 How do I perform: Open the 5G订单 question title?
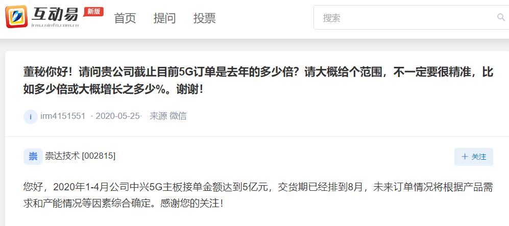pos(258,81)
